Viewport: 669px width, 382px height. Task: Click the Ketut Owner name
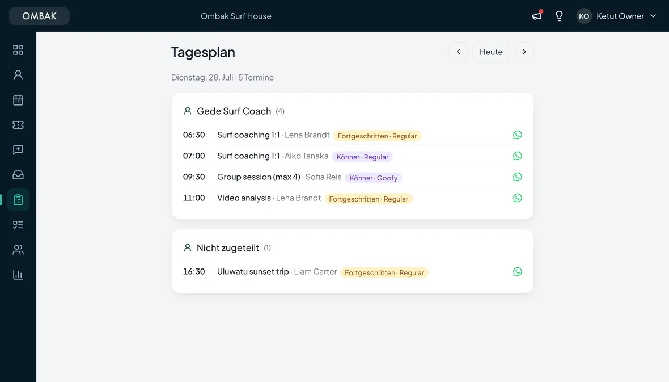click(620, 16)
